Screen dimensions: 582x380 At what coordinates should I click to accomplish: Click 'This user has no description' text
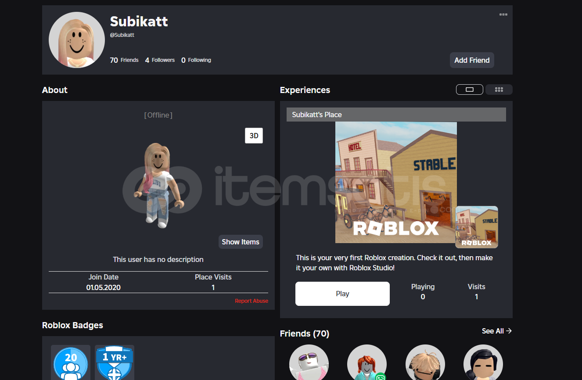click(158, 259)
